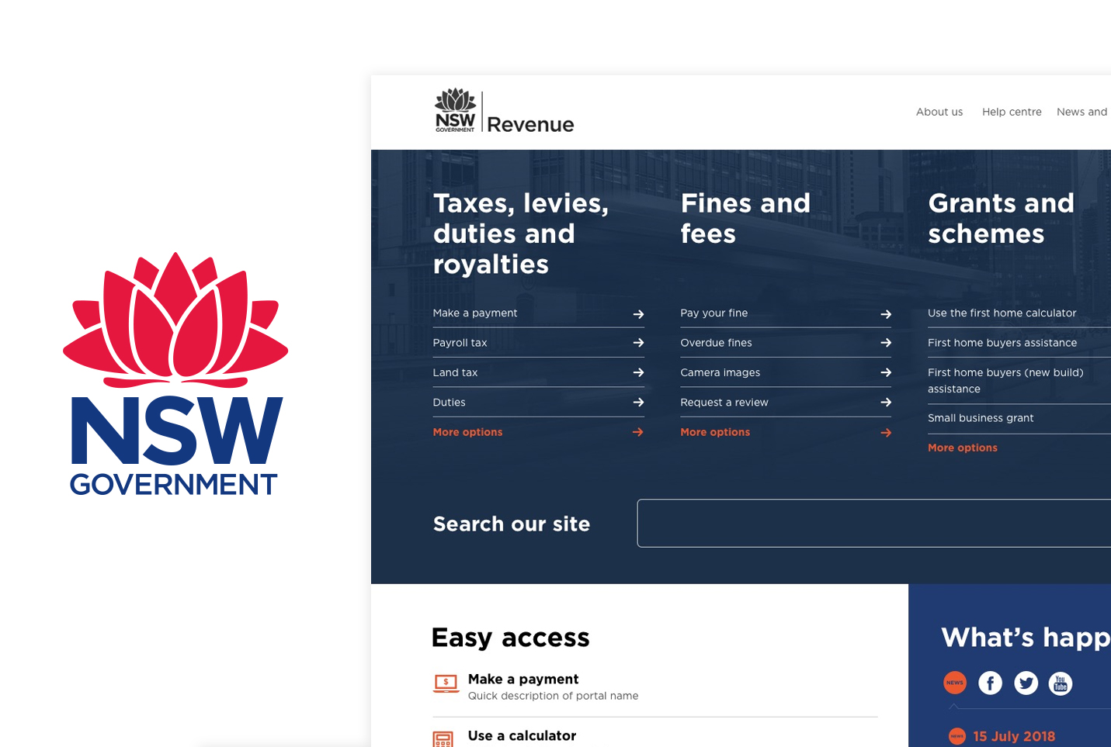
Task: Open the About us menu item
Action: tap(939, 112)
